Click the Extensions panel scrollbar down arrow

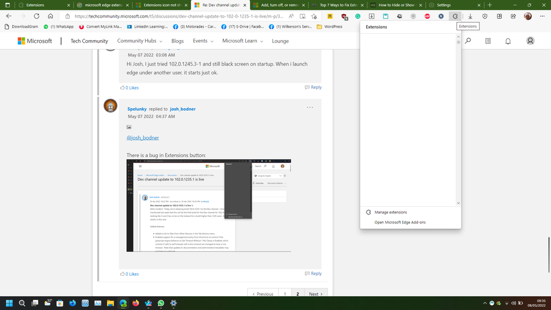458,203
